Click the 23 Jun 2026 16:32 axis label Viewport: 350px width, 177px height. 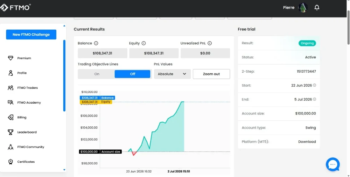(139, 171)
